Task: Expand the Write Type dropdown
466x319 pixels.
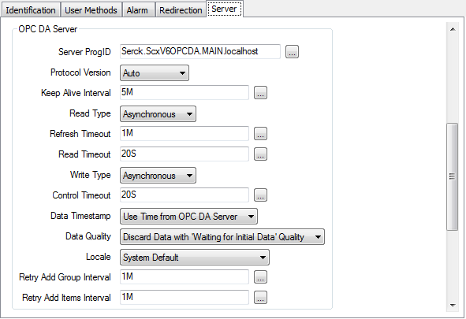Action: pos(158,176)
